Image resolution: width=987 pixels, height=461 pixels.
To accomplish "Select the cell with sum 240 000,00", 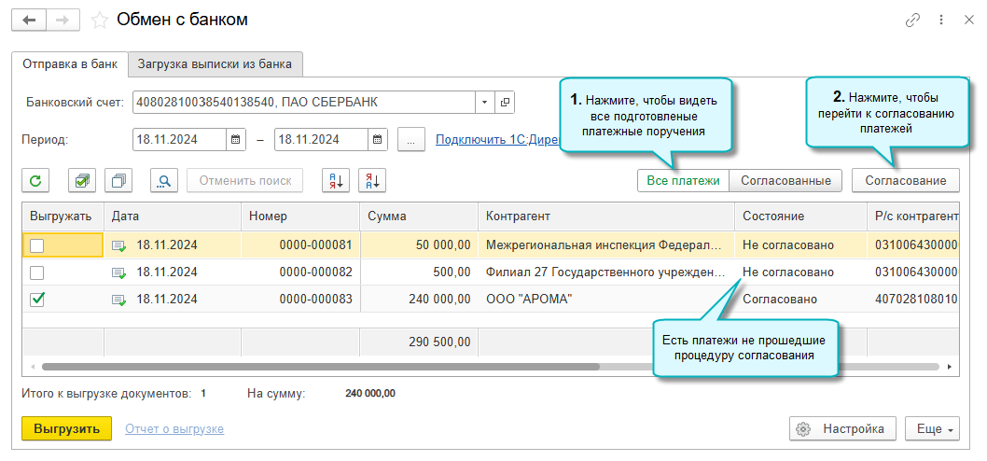I will 419,300.
